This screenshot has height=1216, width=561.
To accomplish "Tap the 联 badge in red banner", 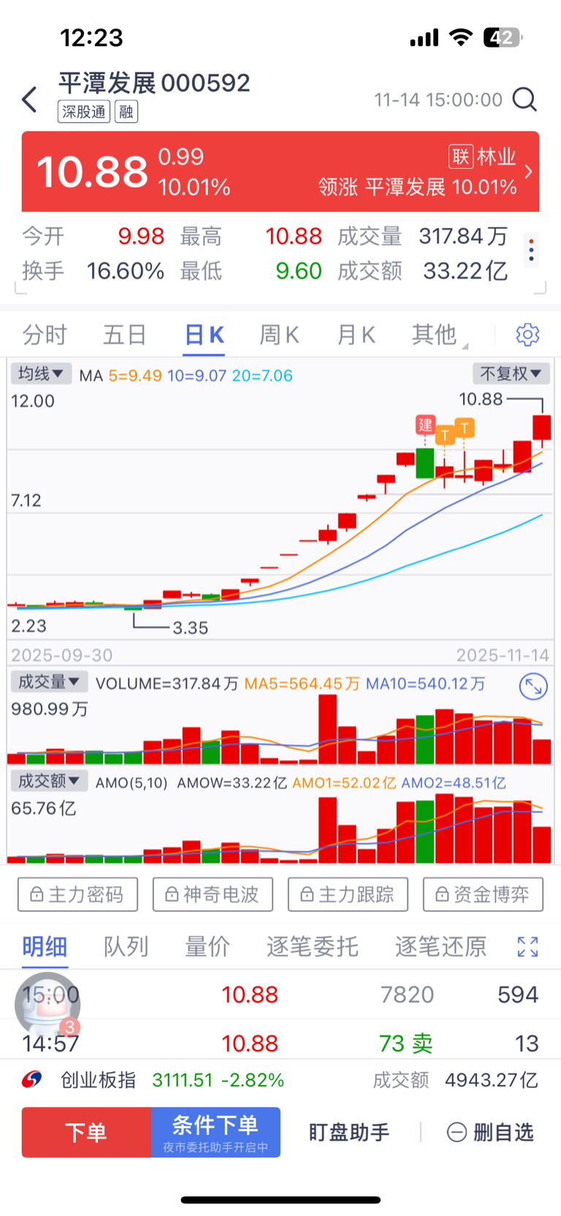I will pos(461,156).
